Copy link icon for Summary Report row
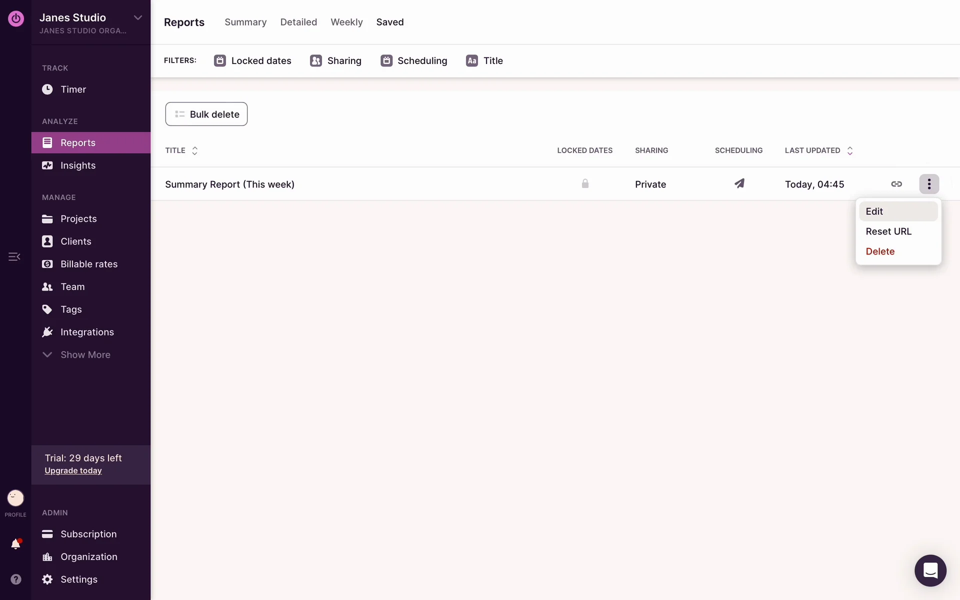 896,184
